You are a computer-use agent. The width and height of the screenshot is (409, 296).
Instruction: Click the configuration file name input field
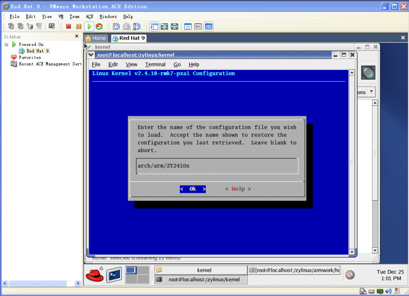217,166
